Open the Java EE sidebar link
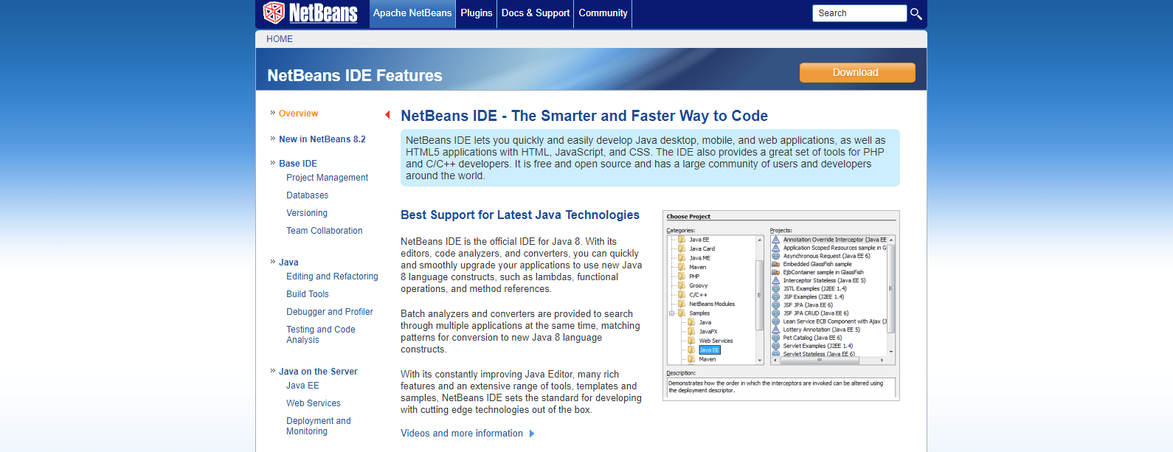 click(302, 386)
